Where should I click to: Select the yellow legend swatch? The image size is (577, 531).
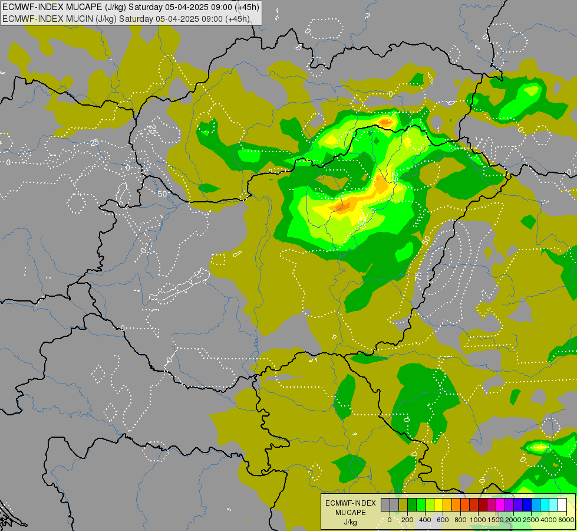(x=438, y=504)
